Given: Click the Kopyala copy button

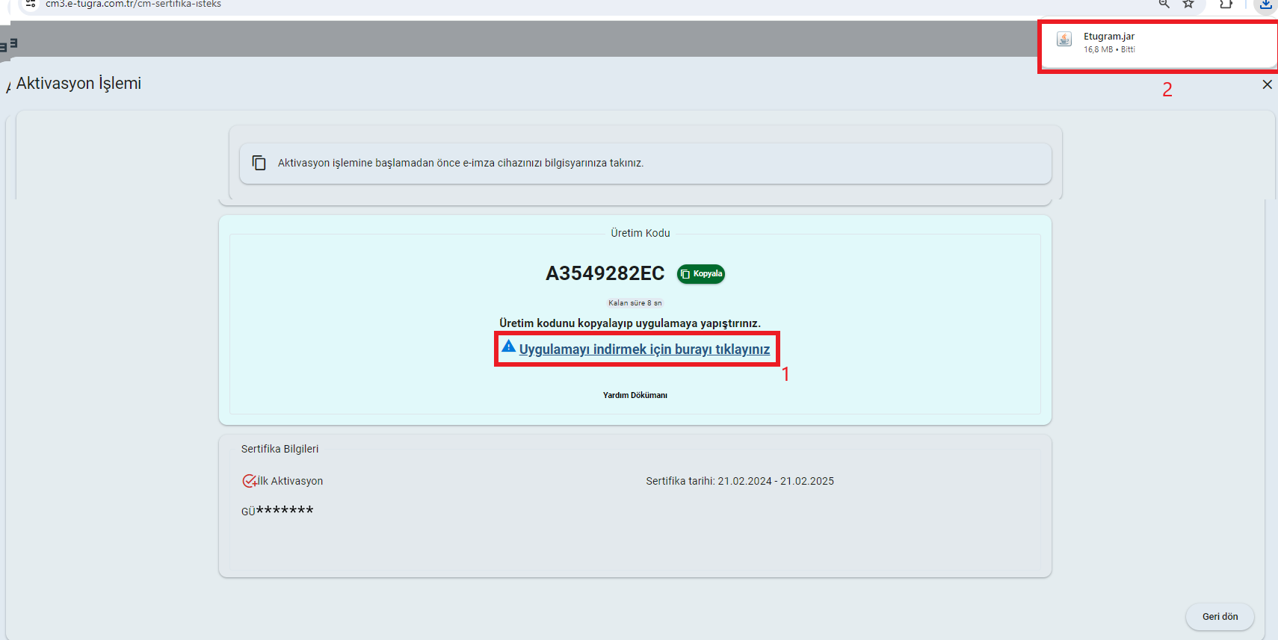Looking at the screenshot, I should point(701,274).
